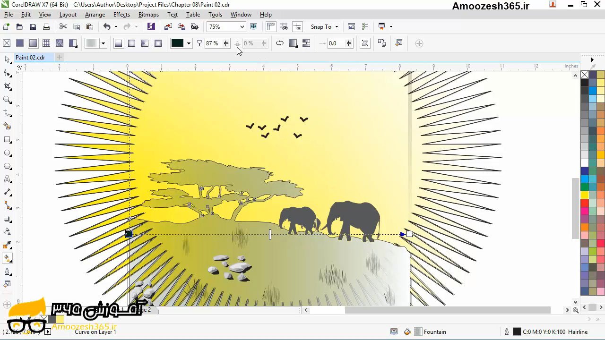
Task: Select the Pick tool in toolbox
Action: tap(8, 60)
